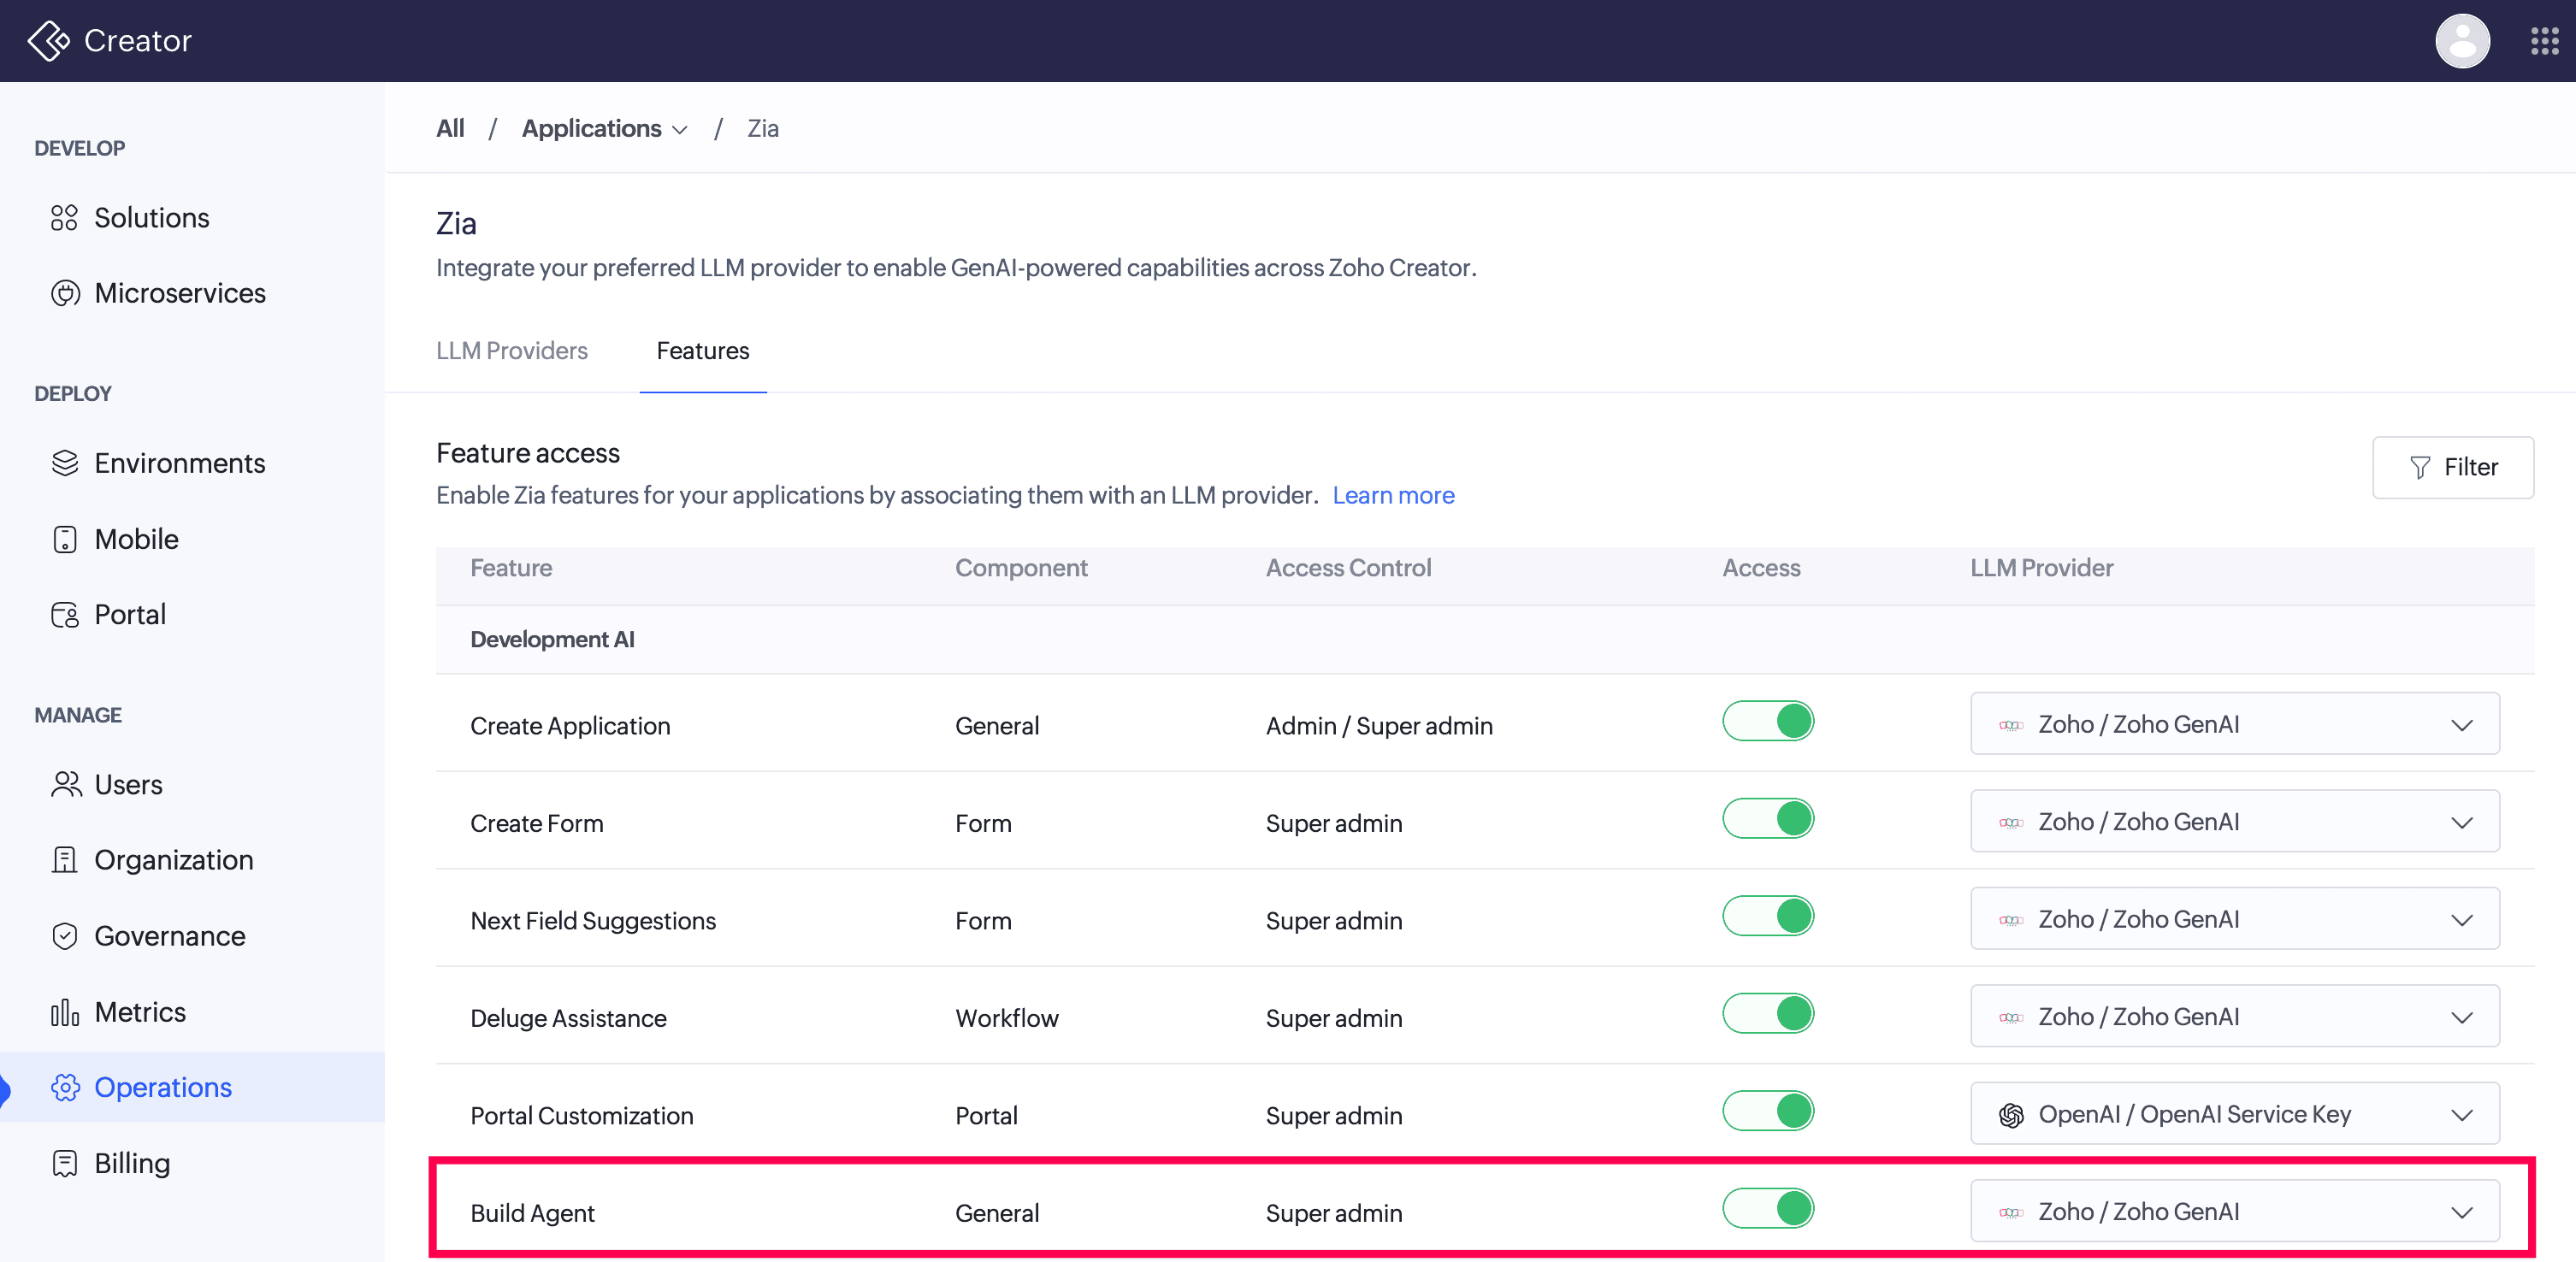Click the Zoho Creator logo

48,41
